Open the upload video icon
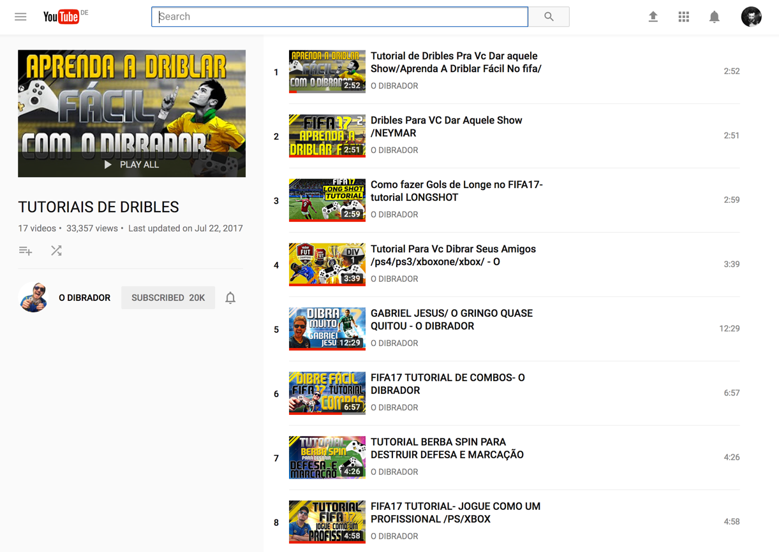 pyautogui.click(x=653, y=17)
